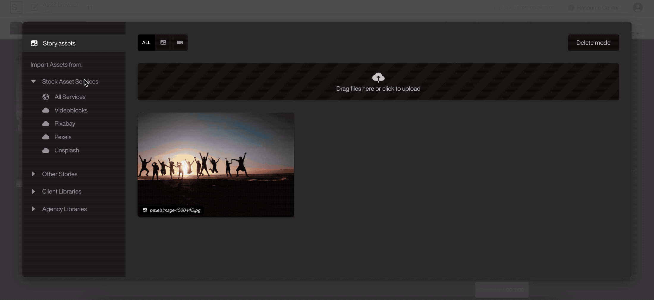654x300 pixels.
Task: Open Pexels stock service
Action: 63,137
